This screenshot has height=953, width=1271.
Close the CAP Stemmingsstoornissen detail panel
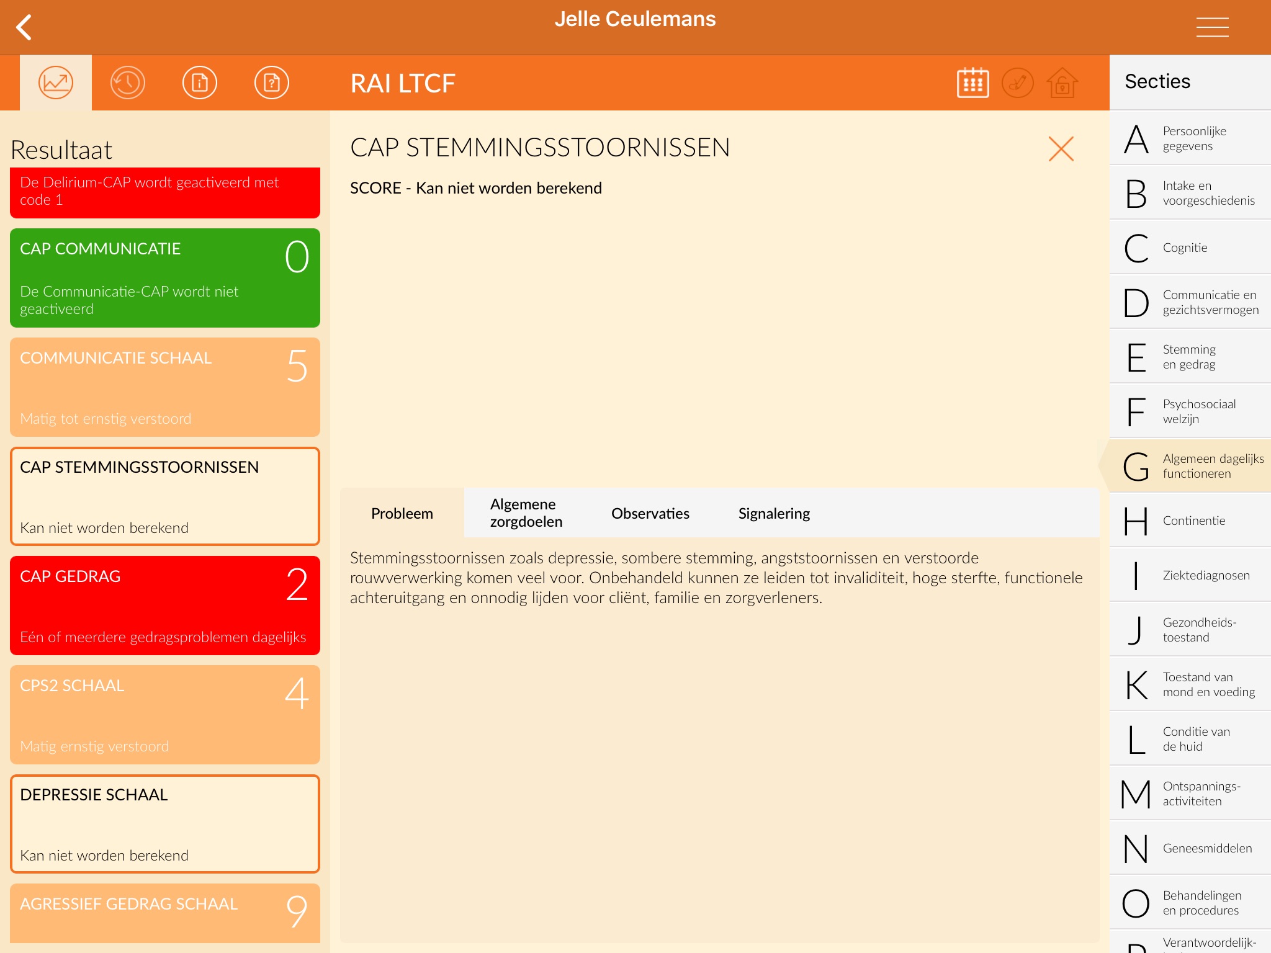coord(1061,149)
